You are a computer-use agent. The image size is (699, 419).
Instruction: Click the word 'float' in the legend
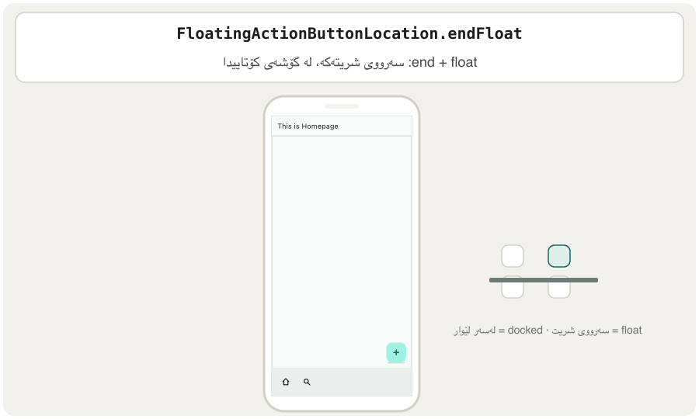tap(631, 331)
